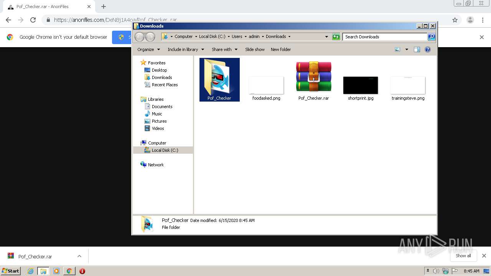Image resolution: width=491 pixels, height=276 pixels.
Task: Open the address bar history dropdown
Action: [326, 37]
